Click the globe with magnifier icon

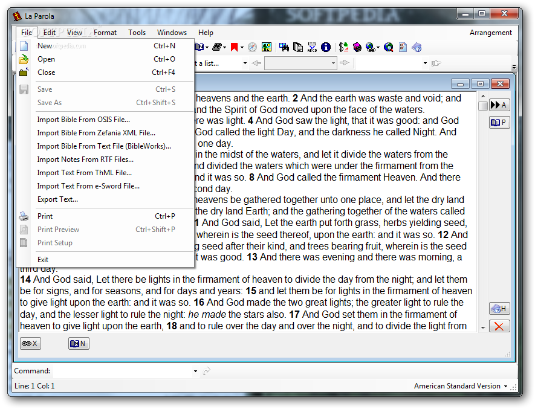[x=388, y=47]
